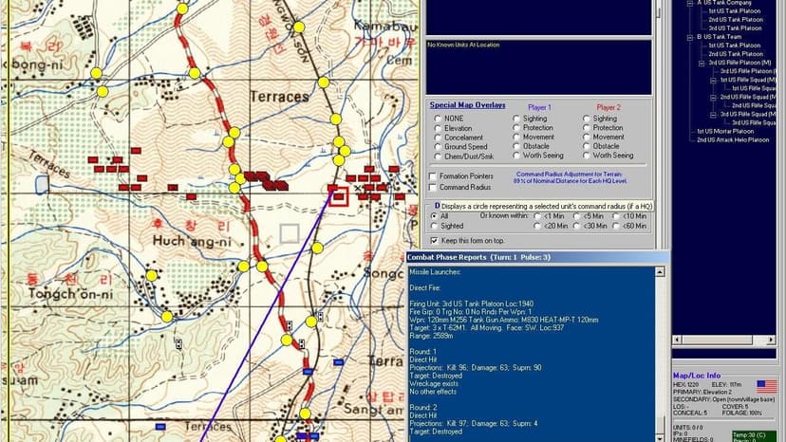This screenshot has width=786, height=442.
Task: Click the unit tree's horizontal scrollbar thumb
Action: pyautogui.click(x=717, y=340)
